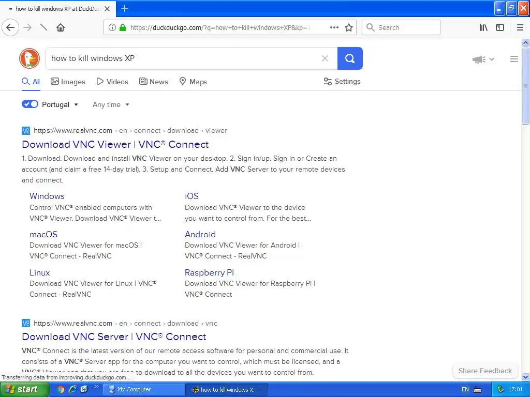Click realvnc favicon of VNC Server result
This screenshot has width=530, height=397.
pyautogui.click(x=26, y=323)
